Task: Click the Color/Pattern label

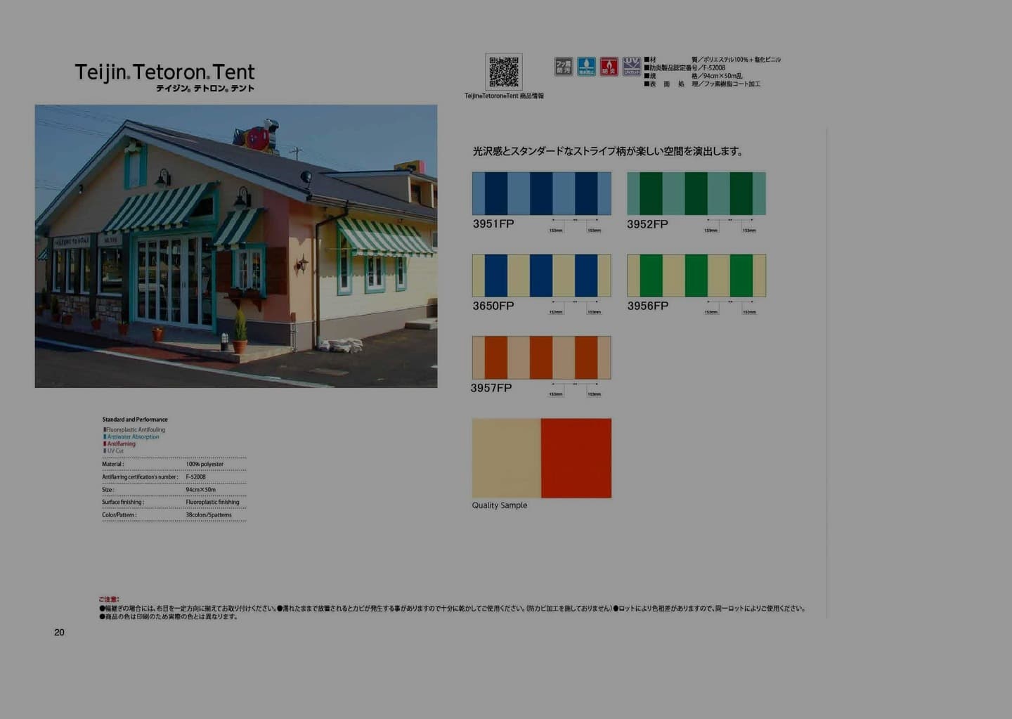Action: [x=119, y=514]
